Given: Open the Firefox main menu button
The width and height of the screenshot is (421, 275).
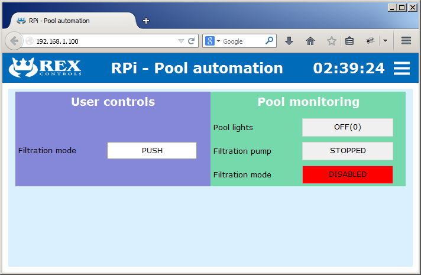Looking at the screenshot, I should pos(406,41).
